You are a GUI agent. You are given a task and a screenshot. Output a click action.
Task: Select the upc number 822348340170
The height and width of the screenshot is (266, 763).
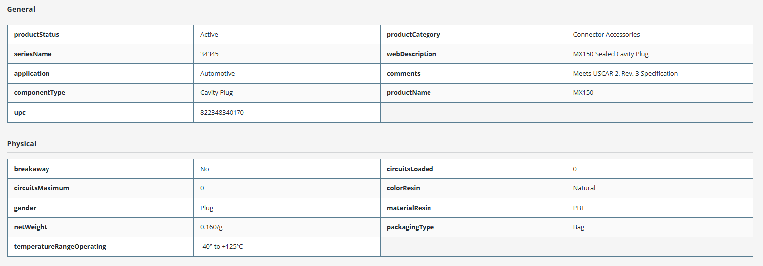coord(222,113)
